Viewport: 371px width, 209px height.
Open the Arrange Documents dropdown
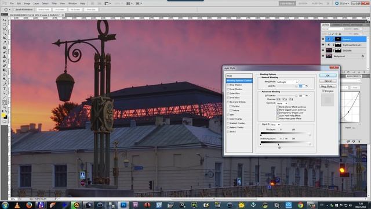[129, 3]
